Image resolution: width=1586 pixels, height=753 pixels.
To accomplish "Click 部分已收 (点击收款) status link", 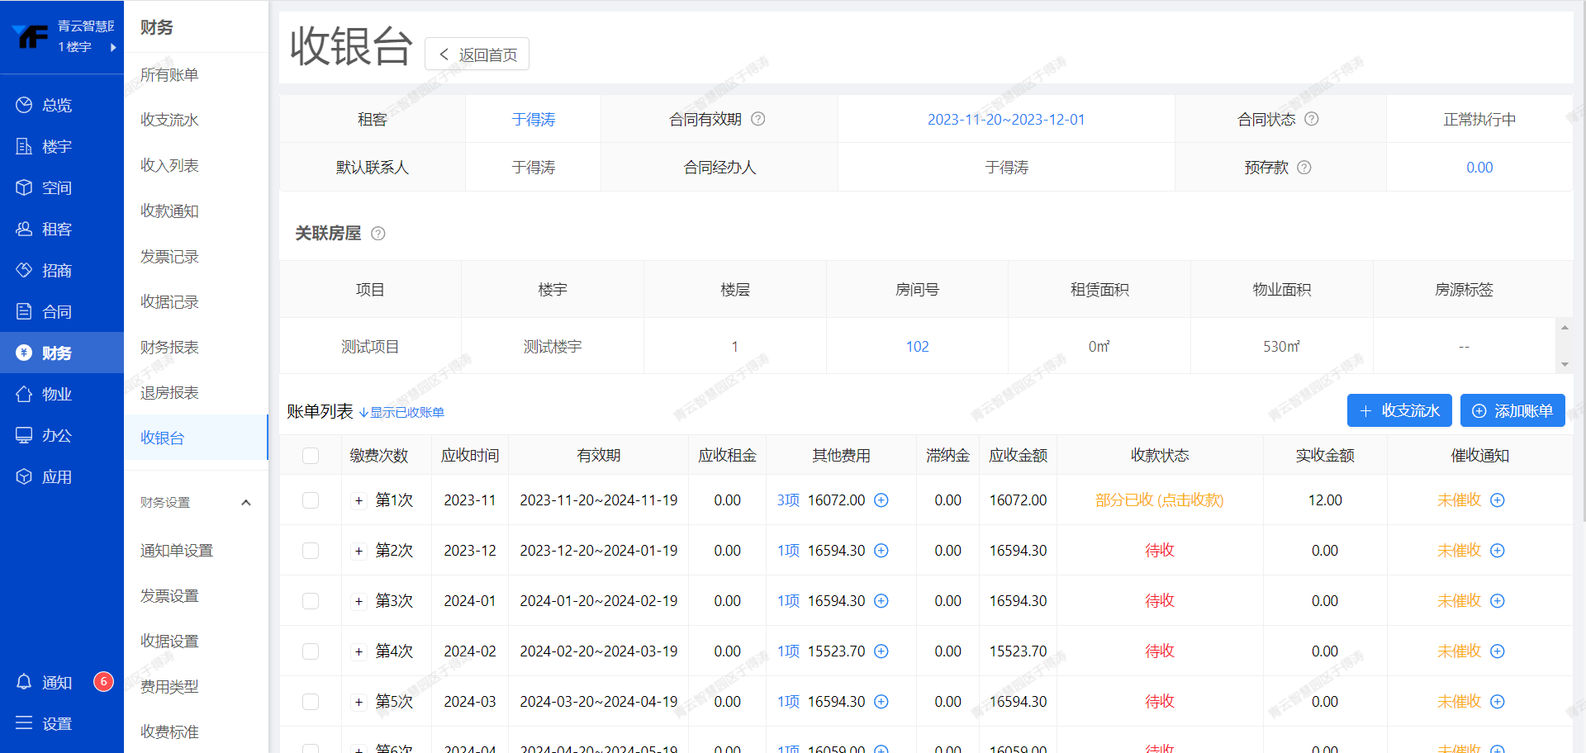I will pos(1159,500).
